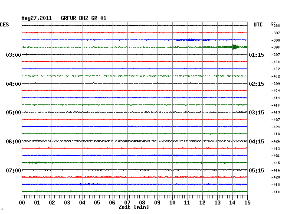Select the DC offset value -390

pos(275,47)
